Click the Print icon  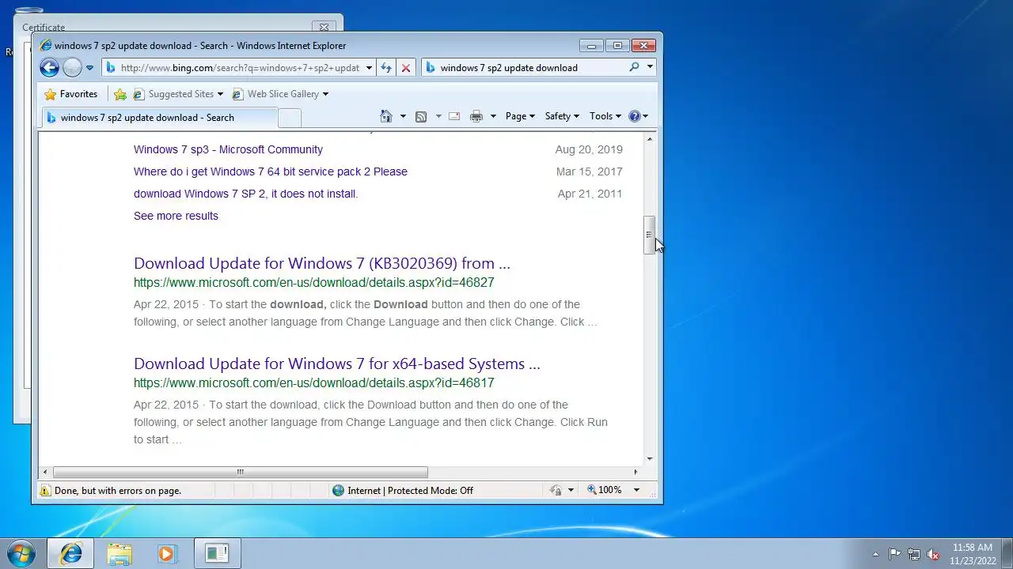(x=476, y=116)
